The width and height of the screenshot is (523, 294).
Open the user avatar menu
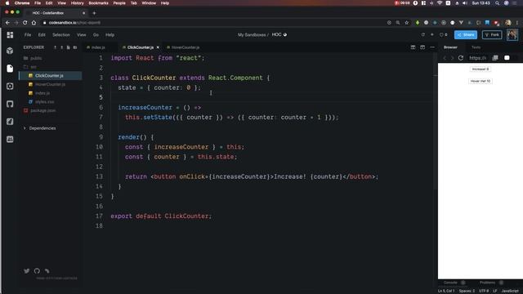click(512, 34)
